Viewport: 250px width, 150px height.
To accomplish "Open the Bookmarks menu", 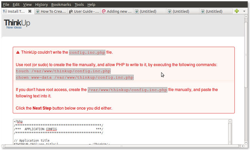I will [x=61, y=5].
